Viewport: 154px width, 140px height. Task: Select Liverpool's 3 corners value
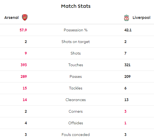126,111
